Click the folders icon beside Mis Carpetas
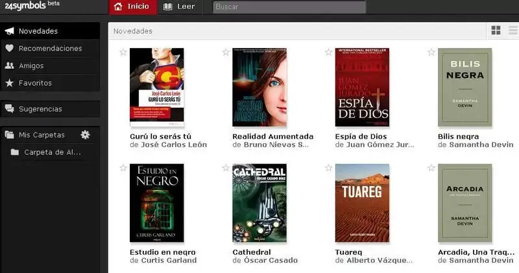This screenshot has width=519, height=273. coord(10,135)
